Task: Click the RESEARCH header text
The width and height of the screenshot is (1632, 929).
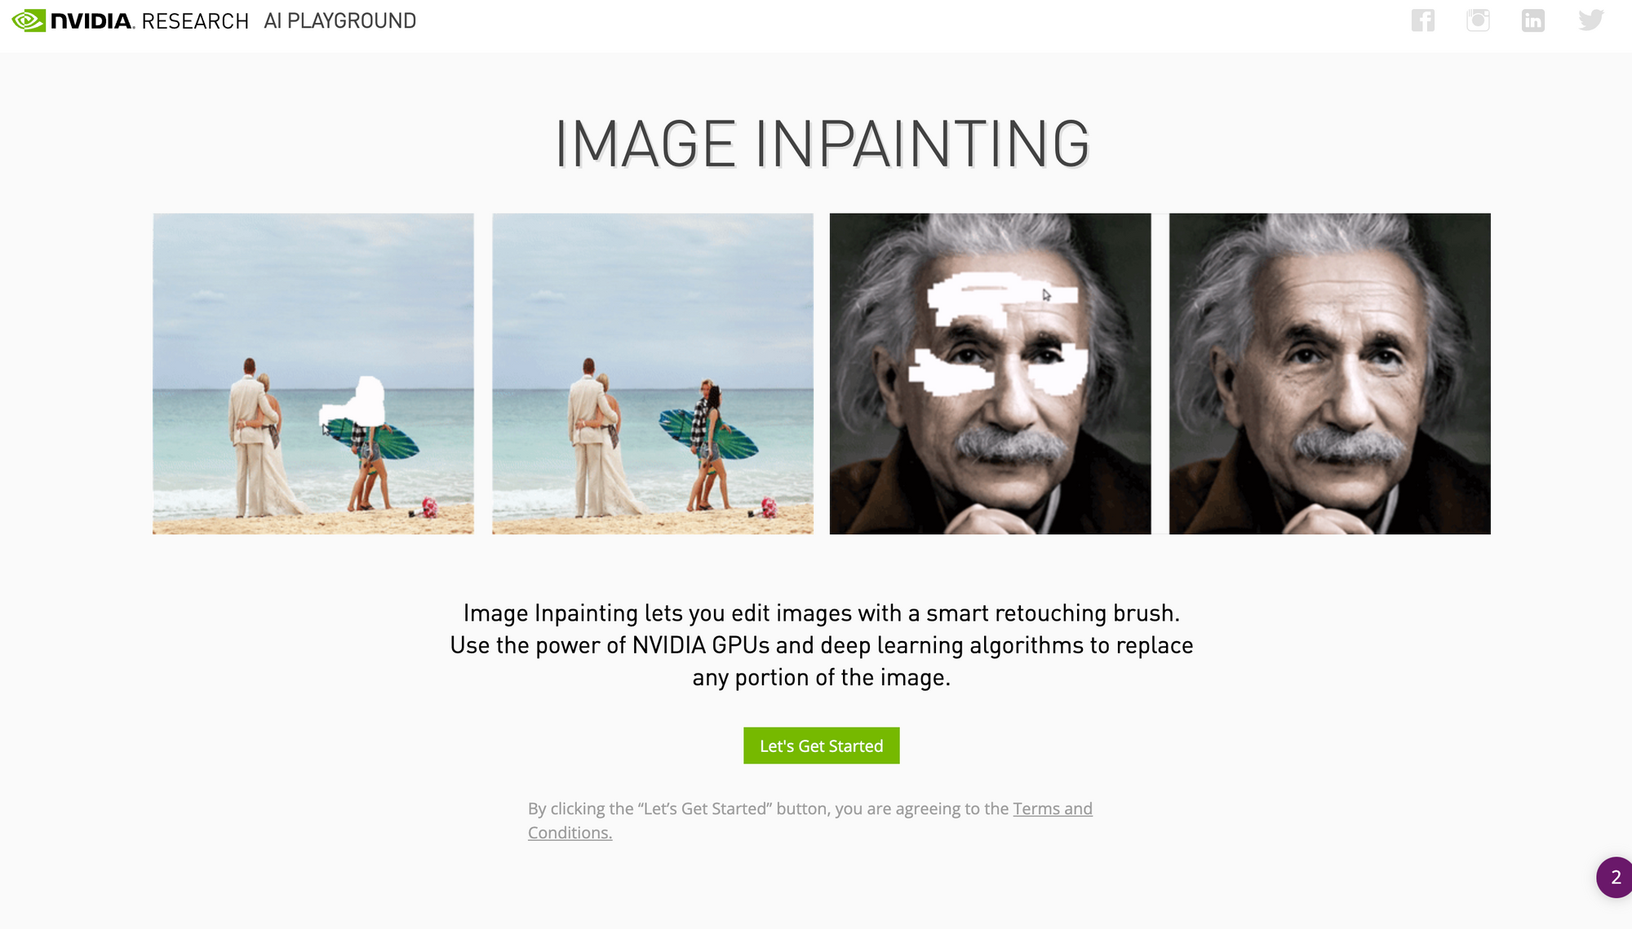Action: pos(195,21)
